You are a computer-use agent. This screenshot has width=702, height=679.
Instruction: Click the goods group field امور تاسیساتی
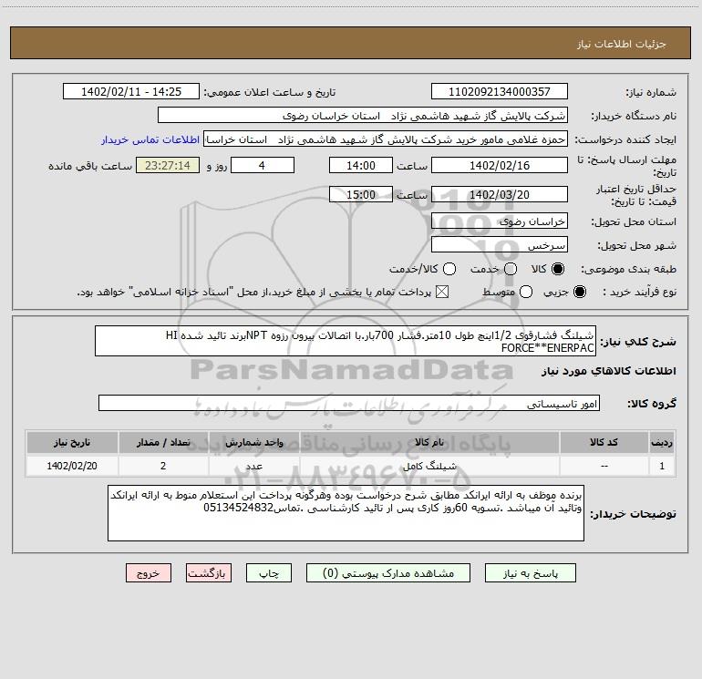point(349,403)
